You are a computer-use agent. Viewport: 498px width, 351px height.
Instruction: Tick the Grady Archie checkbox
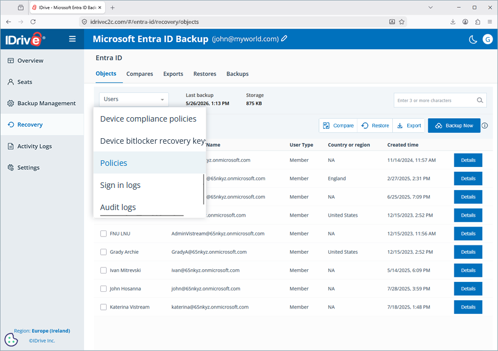[x=103, y=252]
